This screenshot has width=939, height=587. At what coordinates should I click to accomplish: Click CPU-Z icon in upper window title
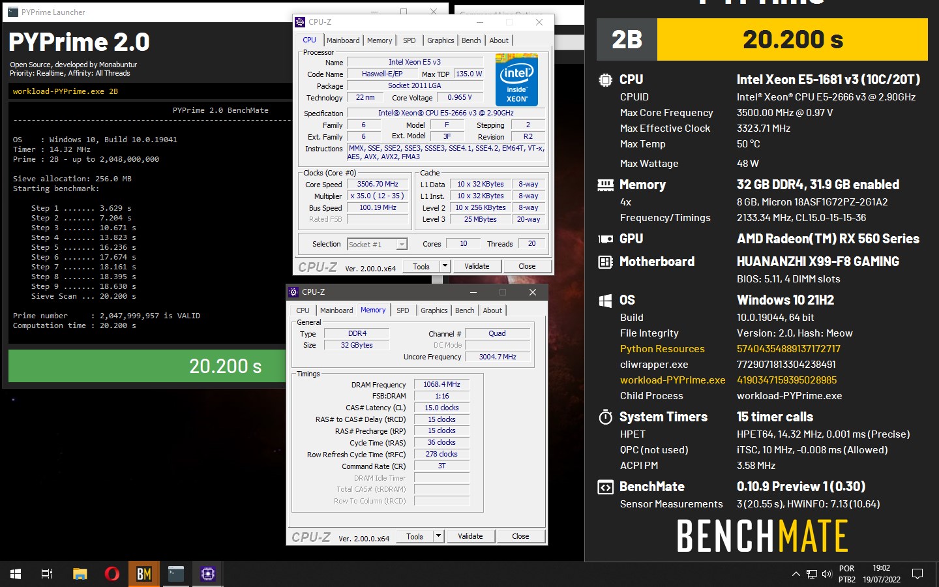pos(300,22)
